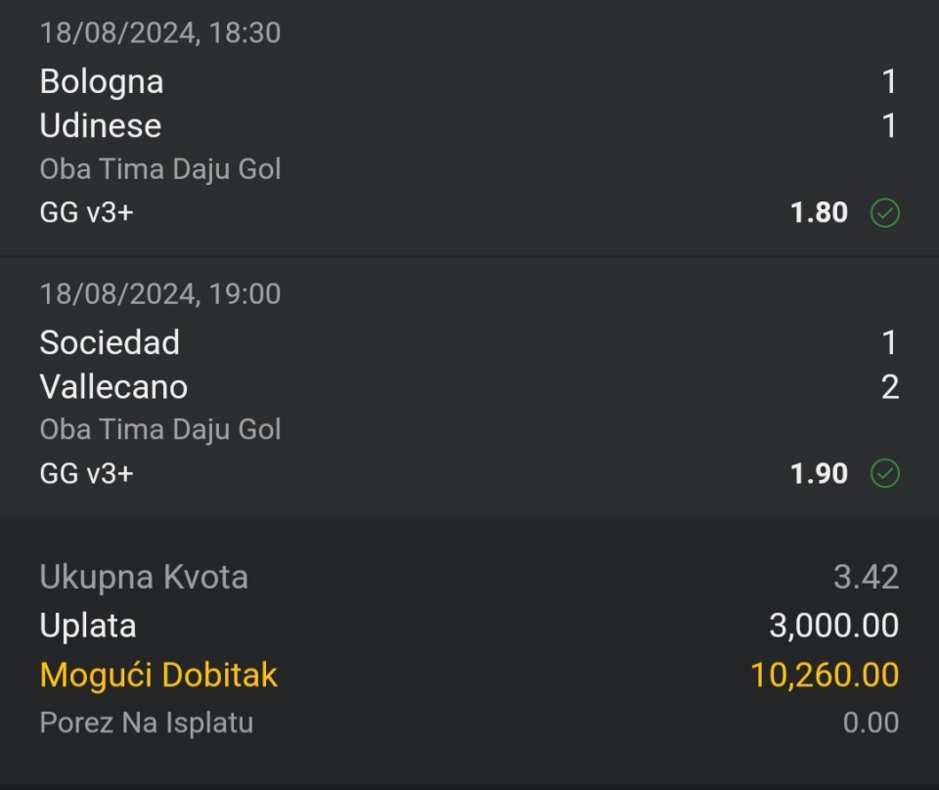
Task: Select the Bologna team name
Action: [x=101, y=82]
